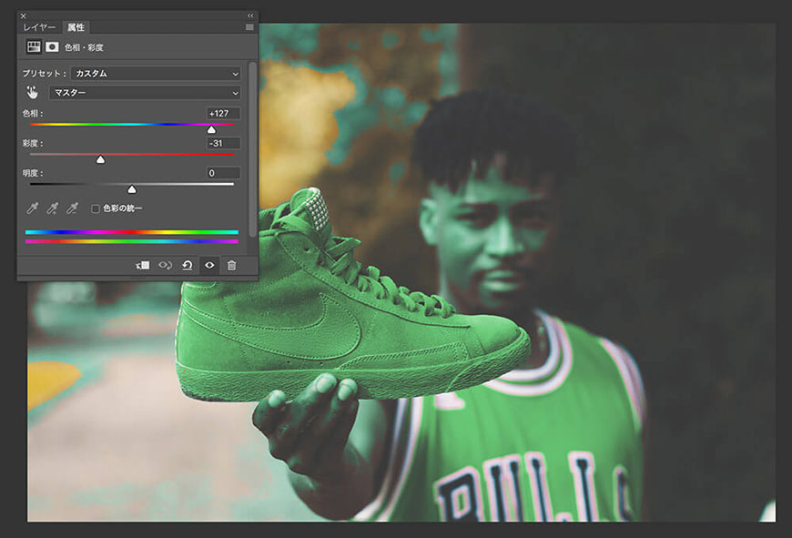Select the first eyedropper tool

coord(33,209)
